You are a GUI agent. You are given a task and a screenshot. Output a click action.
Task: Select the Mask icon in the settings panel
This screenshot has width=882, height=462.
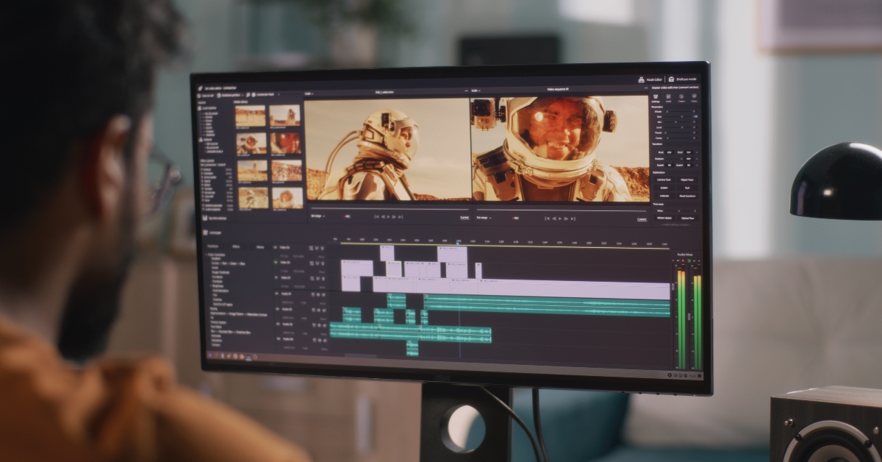coord(667,95)
